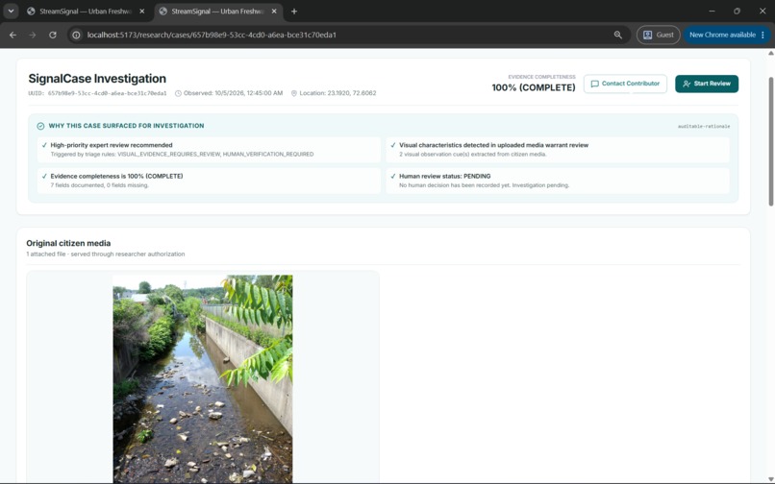
Task: Click the check mark beside Visual characteristics detected
Action: (x=393, y=145)
